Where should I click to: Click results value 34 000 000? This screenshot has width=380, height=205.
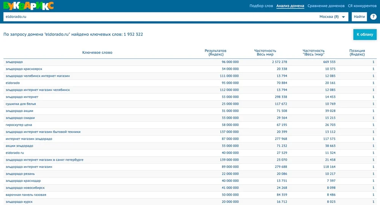[230, 69]
